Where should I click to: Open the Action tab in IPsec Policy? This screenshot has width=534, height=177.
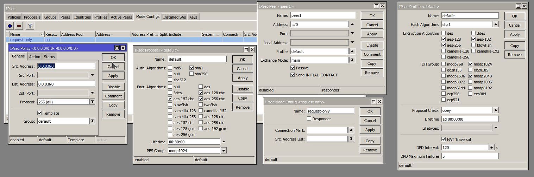coord(34,57)
